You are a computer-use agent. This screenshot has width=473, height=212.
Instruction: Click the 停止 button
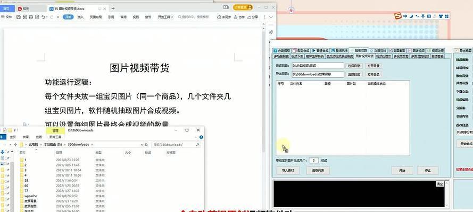[x=428, y=171]
